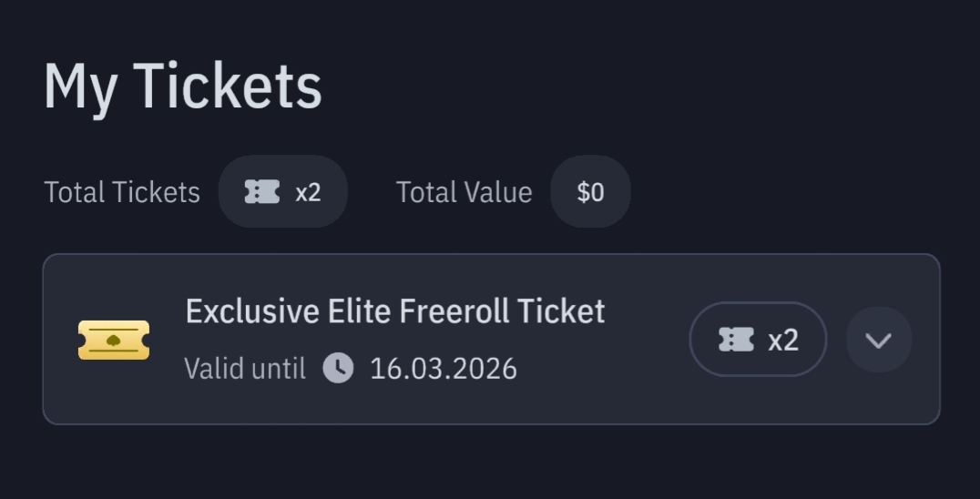Click the Total Value label

tap(464, 192)
